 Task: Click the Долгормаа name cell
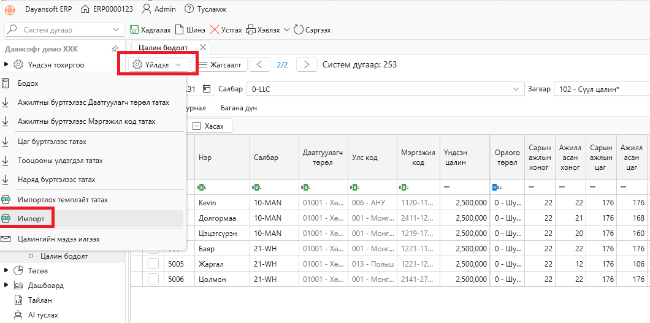222,218
